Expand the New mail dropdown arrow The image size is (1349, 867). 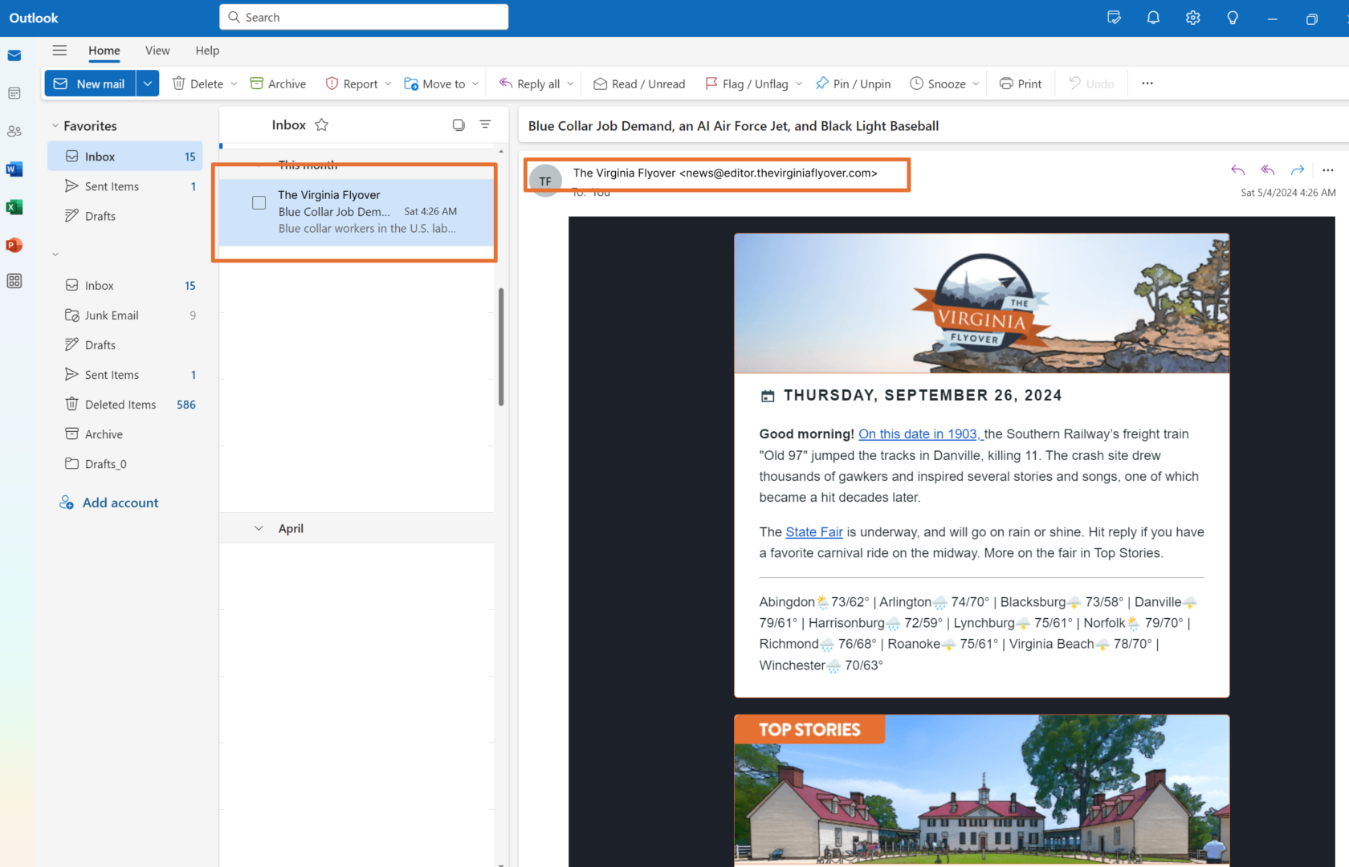coord(148,83)
